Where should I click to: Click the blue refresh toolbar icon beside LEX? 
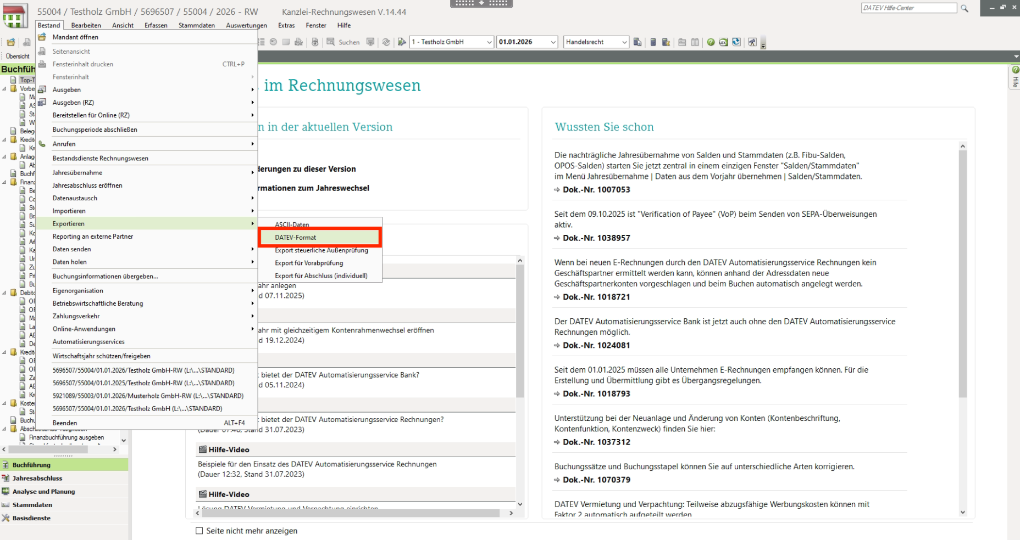click(x=736, y=42)
